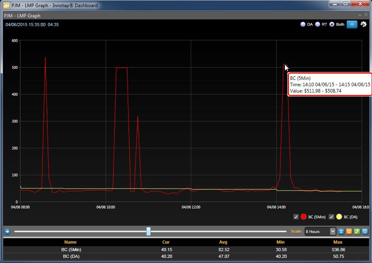Select the RT radio button
This screenshot has height=263, width=372.
pyautogui.click(x=318, y=24)
